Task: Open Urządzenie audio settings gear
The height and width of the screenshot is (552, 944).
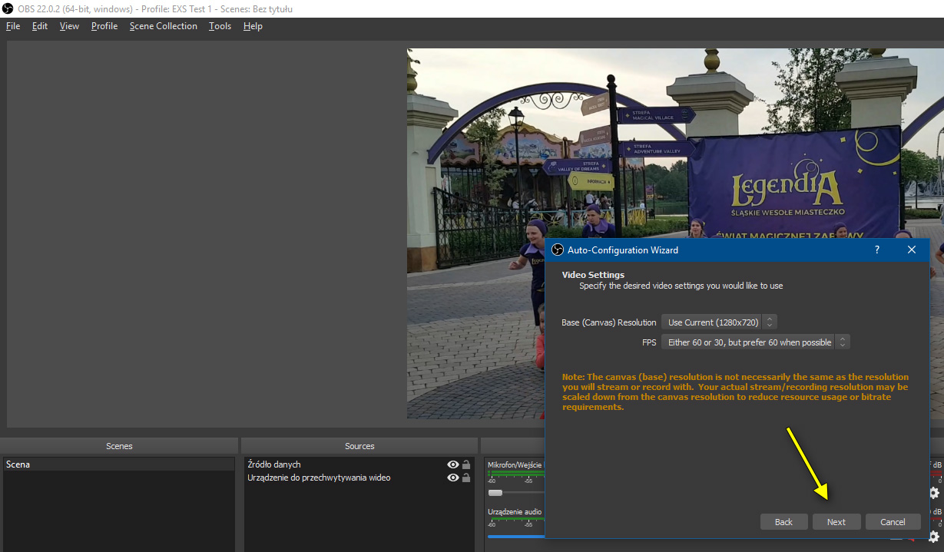Action: coord(934,537)
